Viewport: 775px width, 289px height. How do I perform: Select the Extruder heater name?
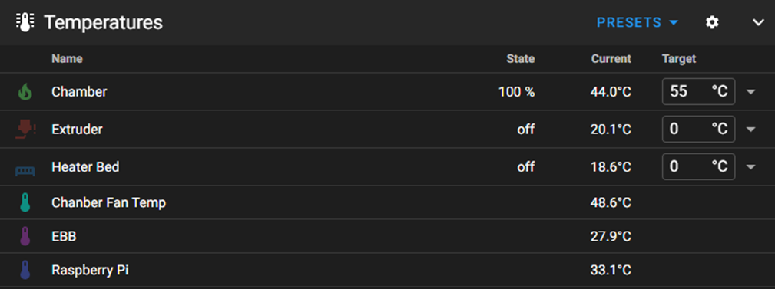coord(77,130)
